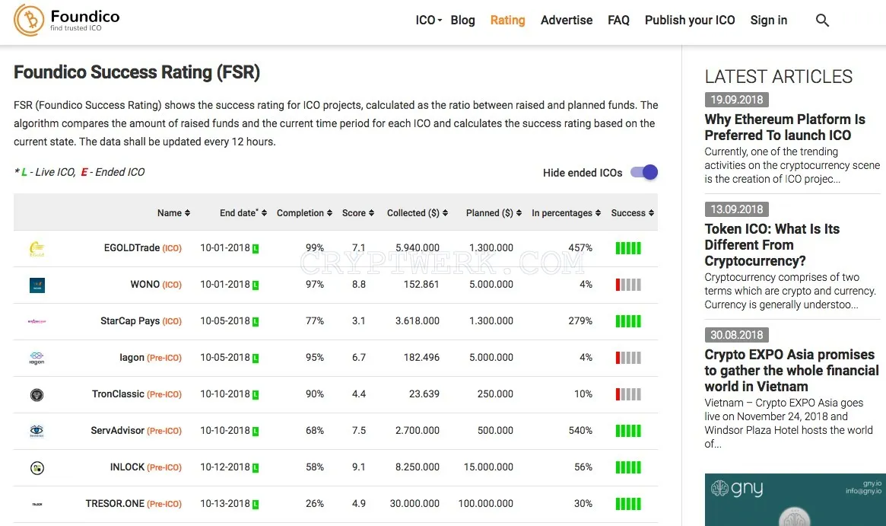Sort table by Name column
Screen dimensions: 886x526
tap(173, 213)
